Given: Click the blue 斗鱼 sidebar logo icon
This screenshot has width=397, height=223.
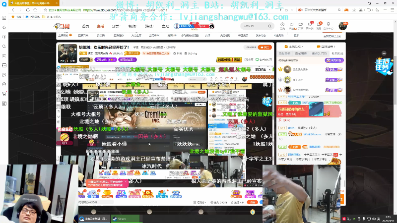Looking at the screenshot, I should [4, 4].
